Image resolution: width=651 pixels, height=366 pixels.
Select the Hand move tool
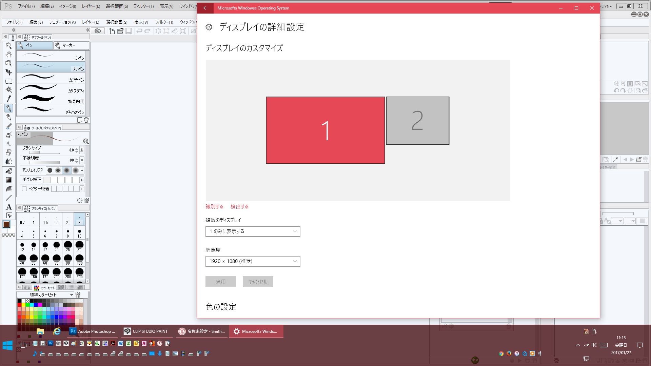coord(9,54)
